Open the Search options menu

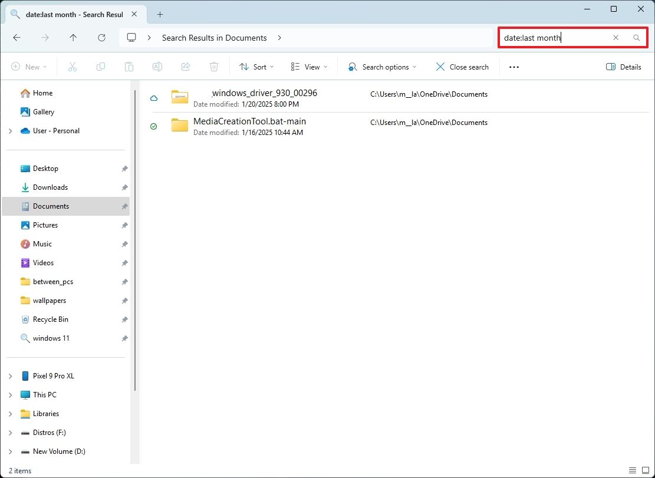pyautogui.click(x=381, y=67)
